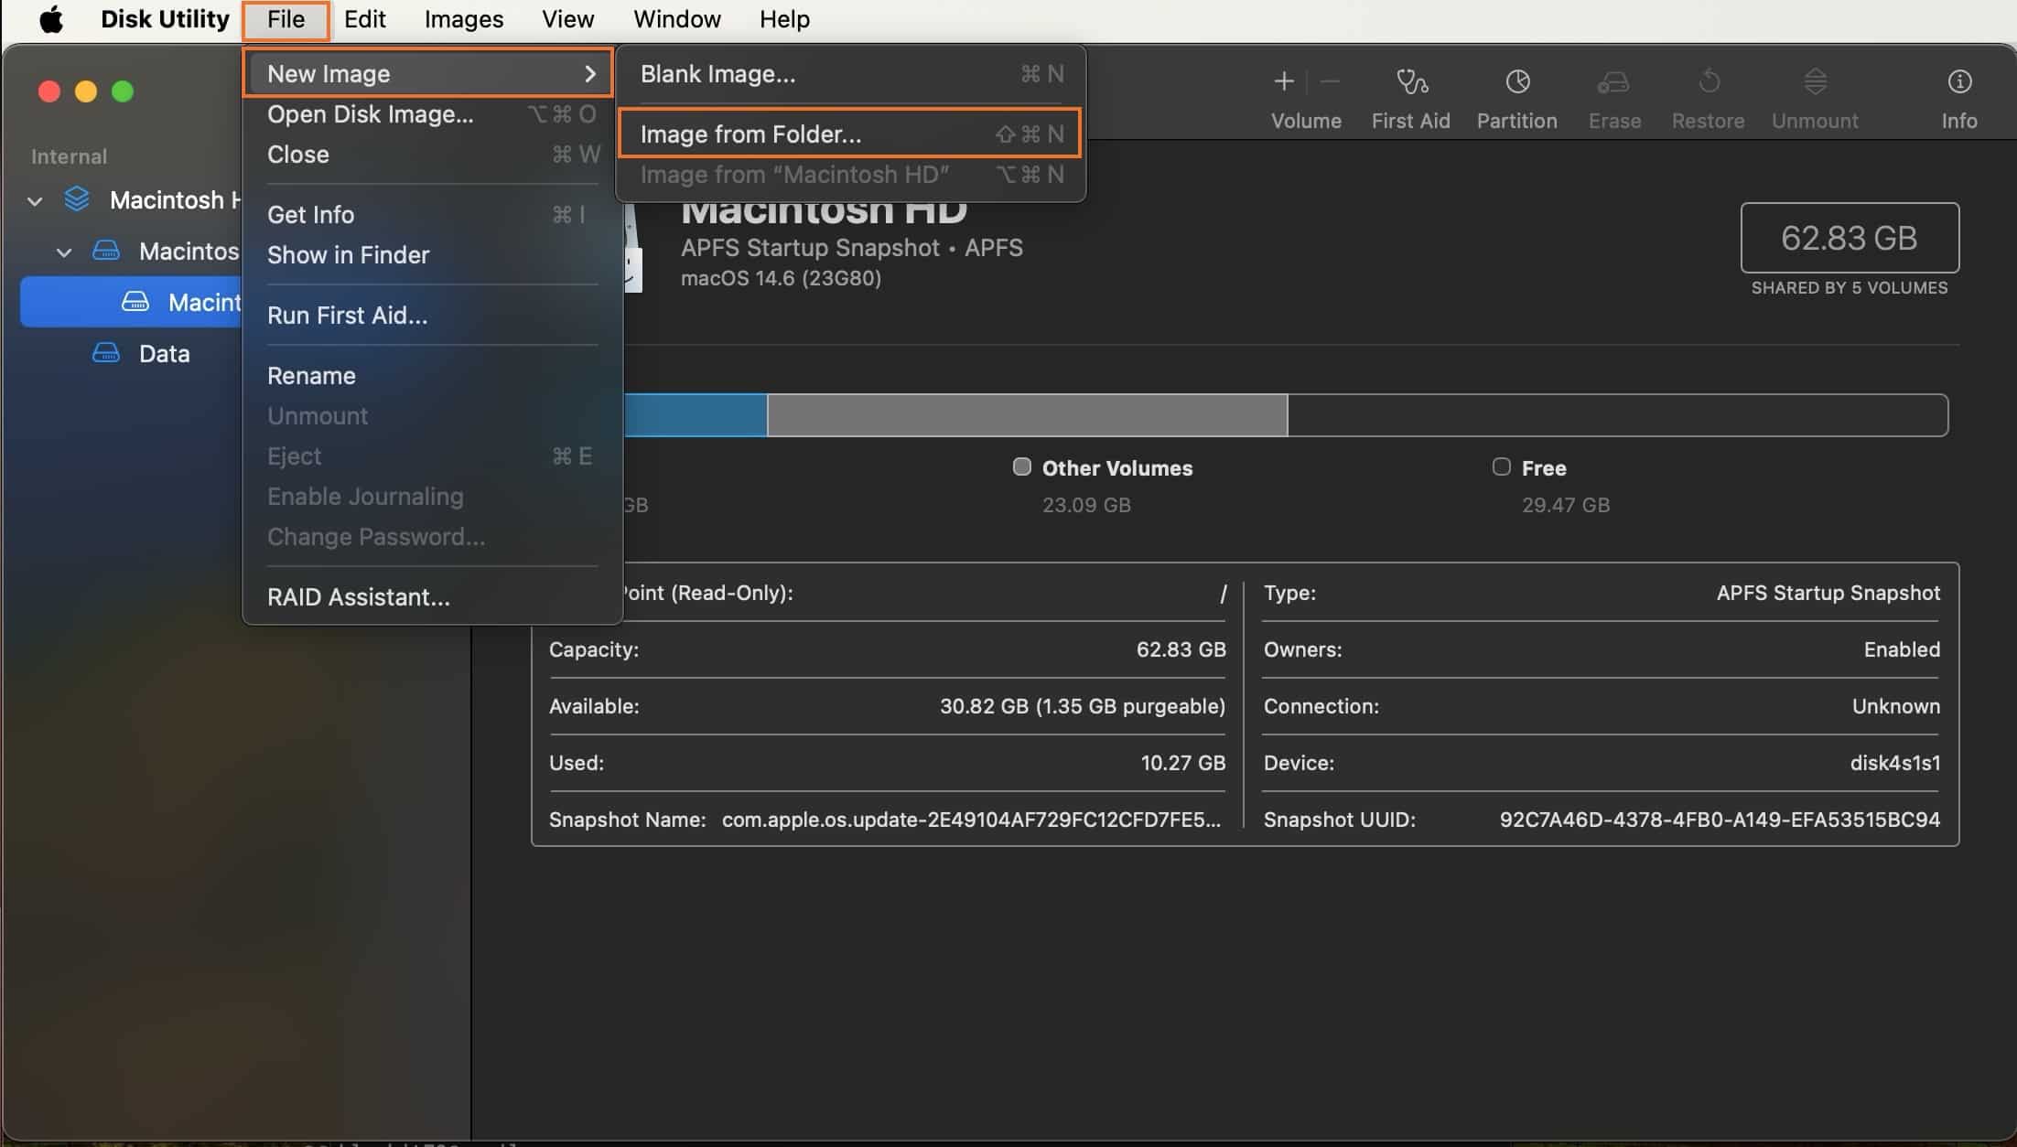Screen dimensions: 2017x1147
Task: Click the Snapshot Name com.apple.os.update value
Action: [971, 820]
